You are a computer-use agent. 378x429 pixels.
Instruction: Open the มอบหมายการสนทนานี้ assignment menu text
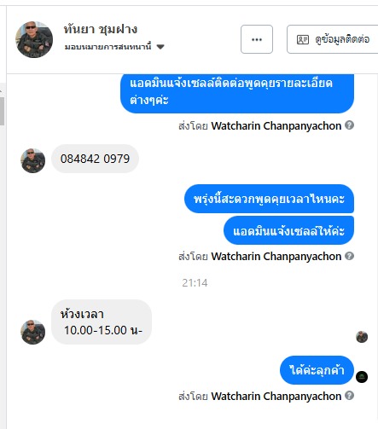(108, 47)
